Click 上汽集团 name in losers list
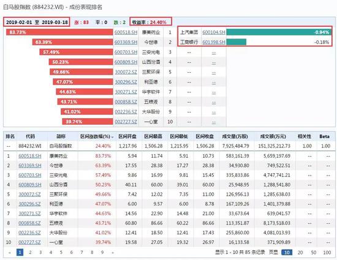The width and height of the screenshot is (337, 260). (189, 32)
